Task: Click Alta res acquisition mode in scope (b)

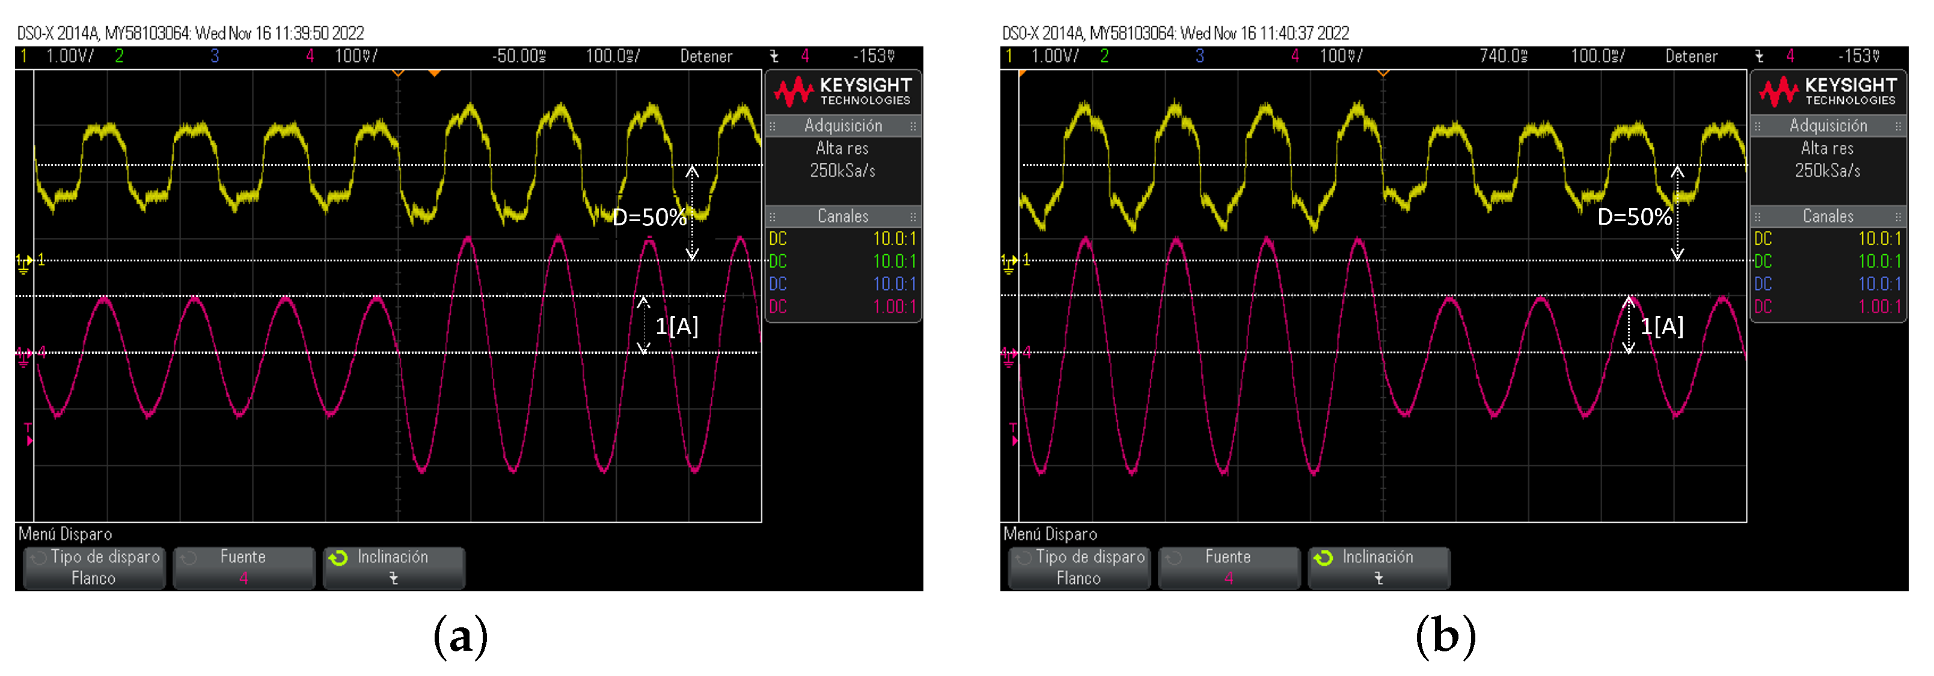Action: click(1828, 148)
